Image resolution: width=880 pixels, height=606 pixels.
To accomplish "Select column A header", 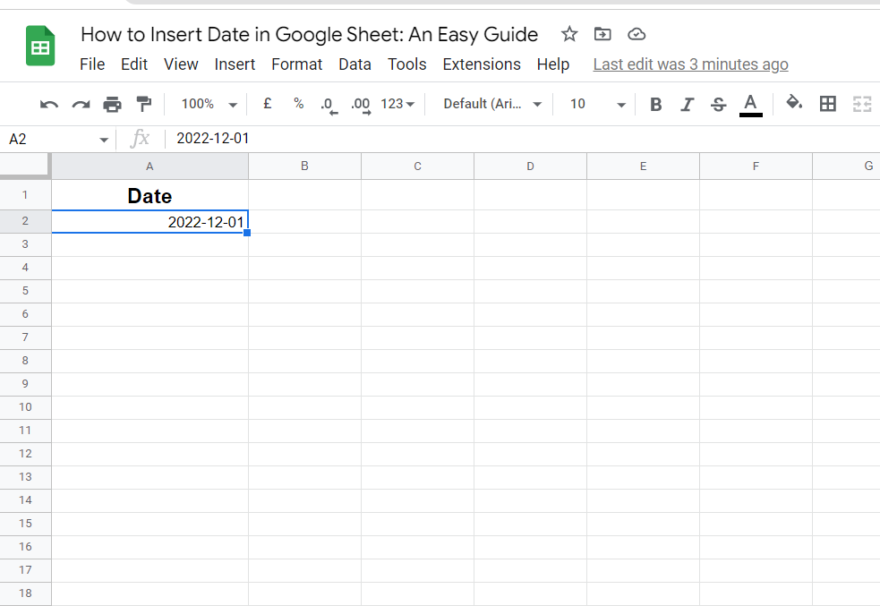I will tap(150, 166).
